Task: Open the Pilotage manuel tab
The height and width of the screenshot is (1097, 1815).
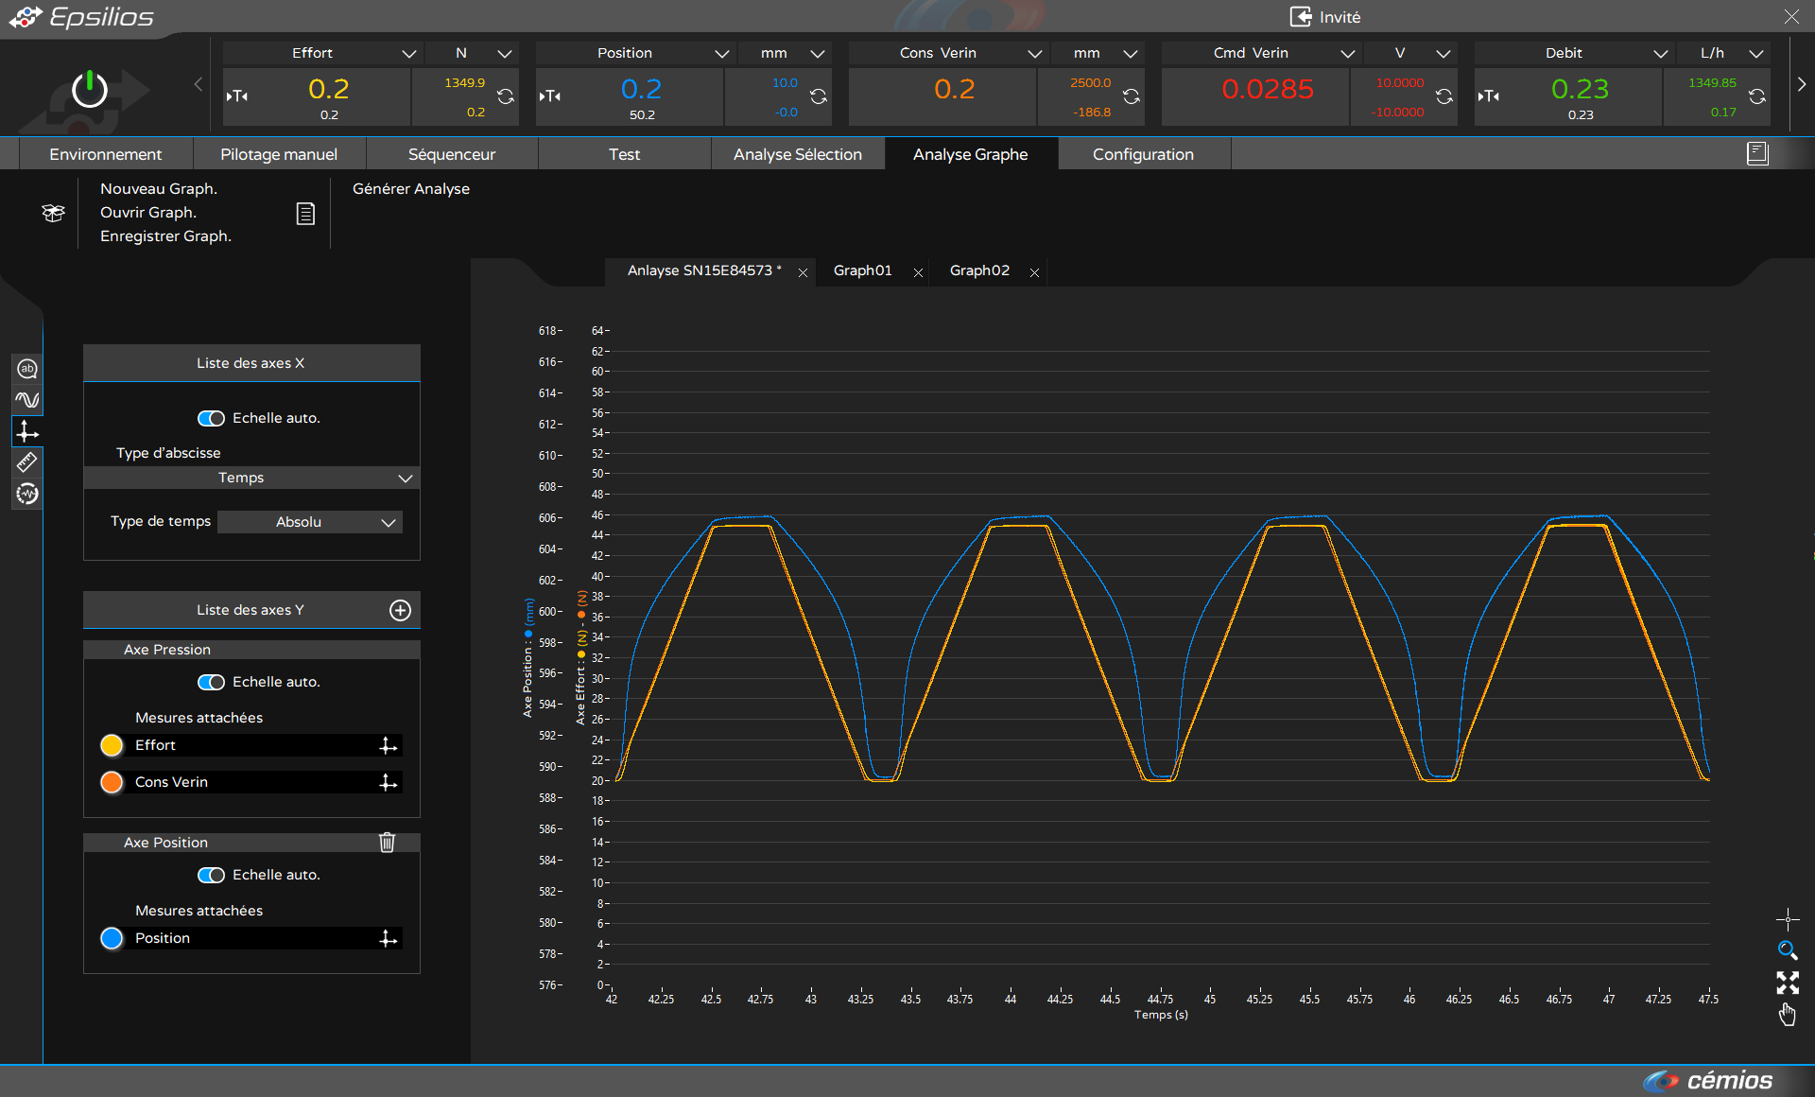Action: tap(279, 153)
